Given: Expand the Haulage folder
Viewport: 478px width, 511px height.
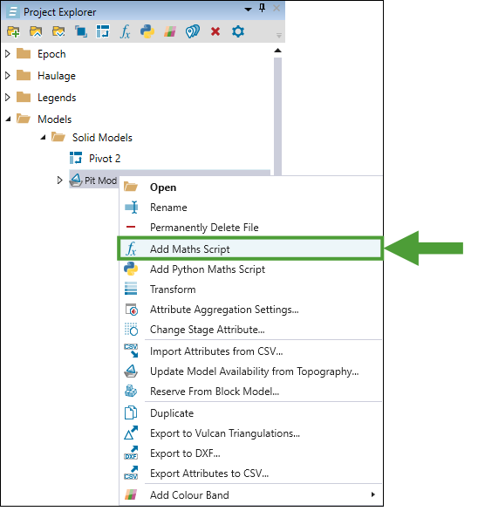Looking at the screenshot, I should click(x=8, y=76).
